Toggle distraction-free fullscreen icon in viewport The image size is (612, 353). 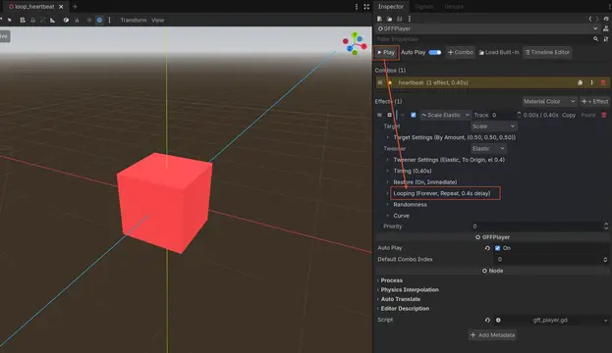click(x=366, y=7)
